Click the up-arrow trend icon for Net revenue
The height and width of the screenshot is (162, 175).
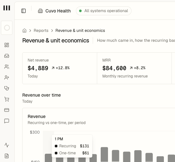(x=53, y=68)
